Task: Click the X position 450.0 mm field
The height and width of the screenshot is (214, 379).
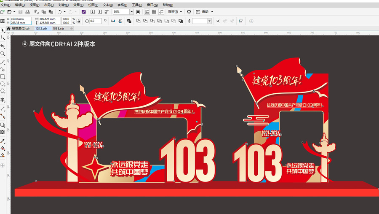Action: tap(21, 19)
